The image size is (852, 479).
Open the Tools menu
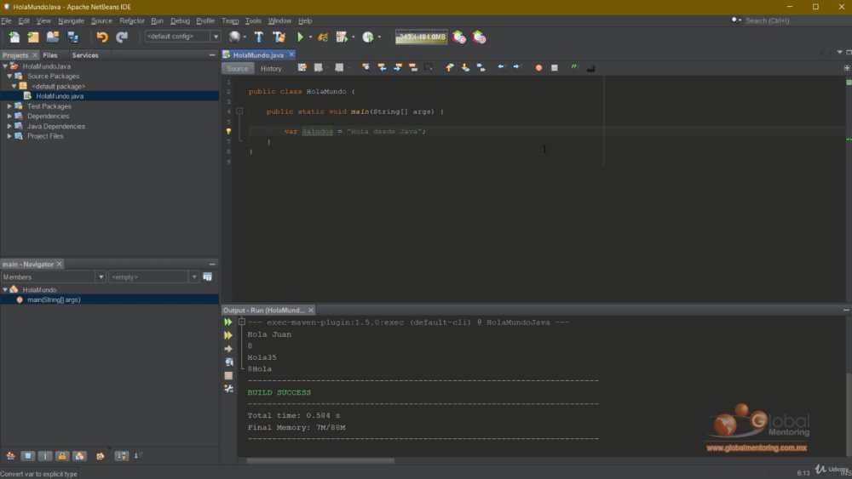(253, 20)
